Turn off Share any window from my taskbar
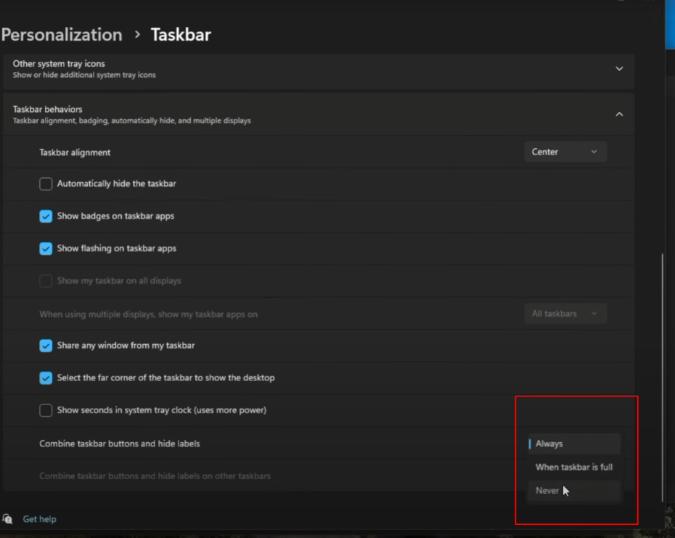 pyautogui.click(x=46, y=346)
